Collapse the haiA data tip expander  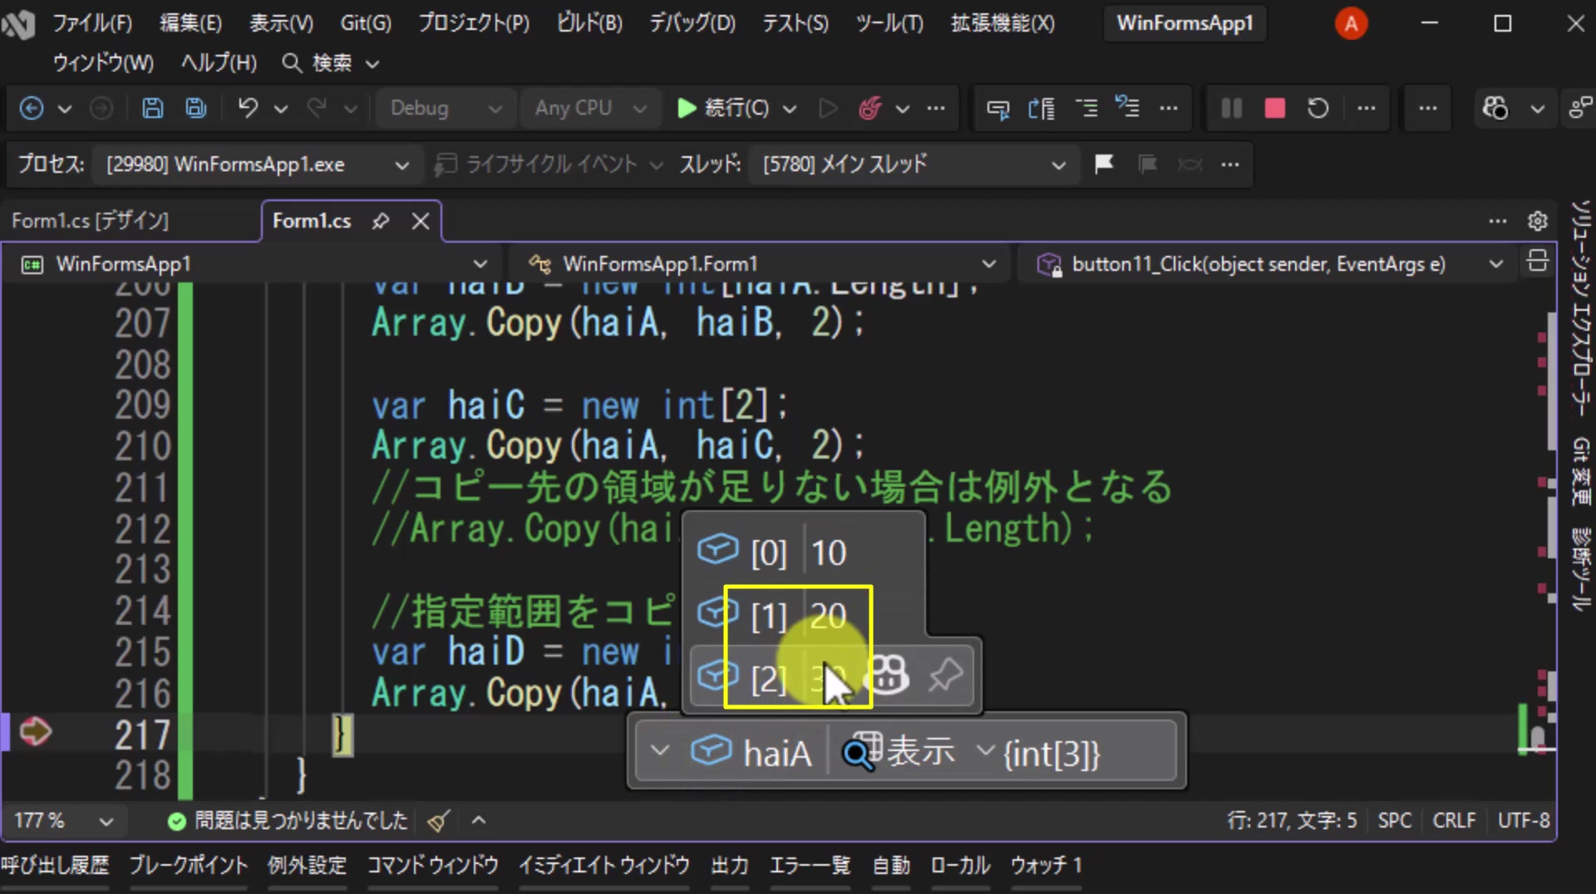tap(660, 751)
